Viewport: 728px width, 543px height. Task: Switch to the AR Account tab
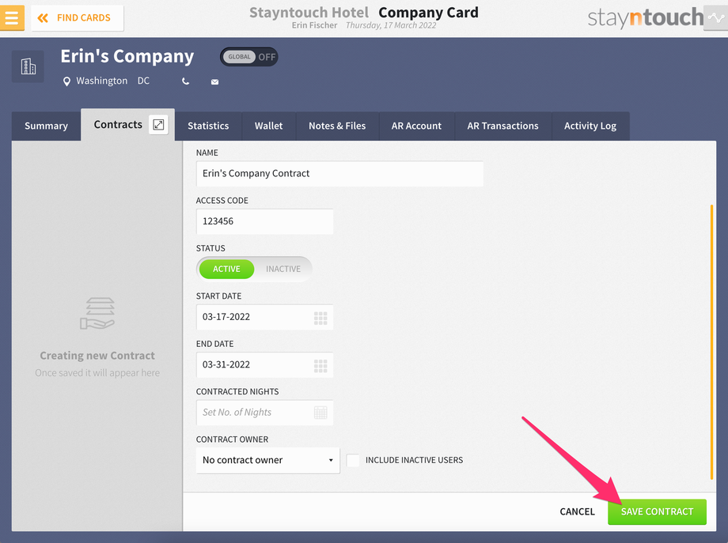[416, 126]
